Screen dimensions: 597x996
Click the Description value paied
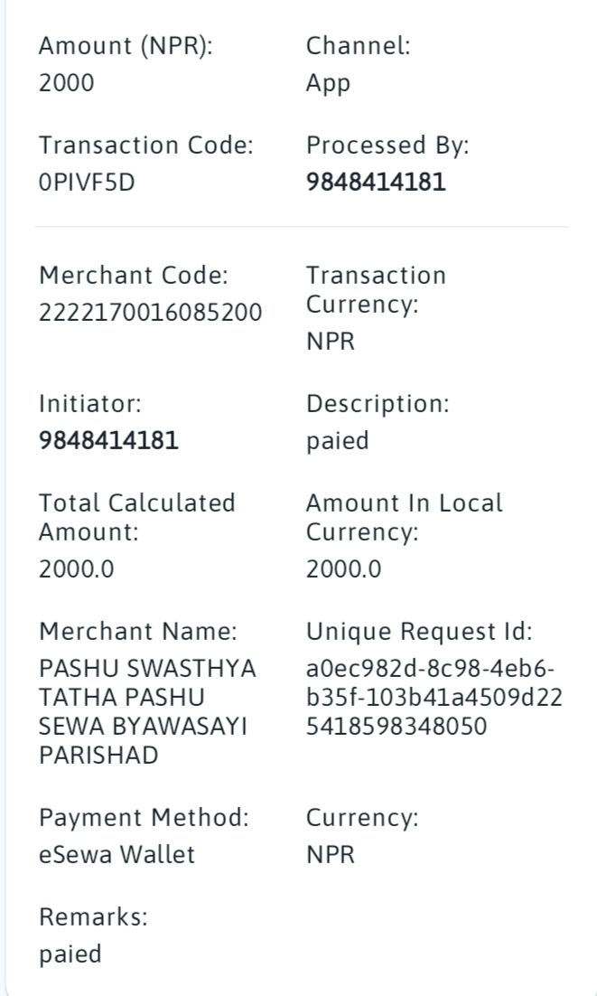tap(337, 441)
